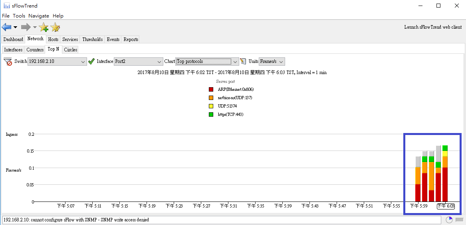Image resolution: width=466 pixels, height=225 pixels.
Task: Switch to the Hosts tab
Action: [x=53, y=39]
